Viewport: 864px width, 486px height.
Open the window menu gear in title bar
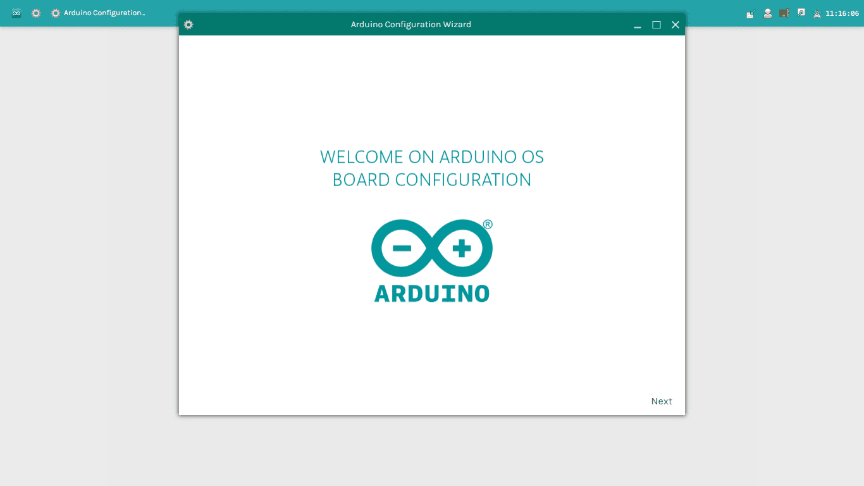[x=188, y=25]
